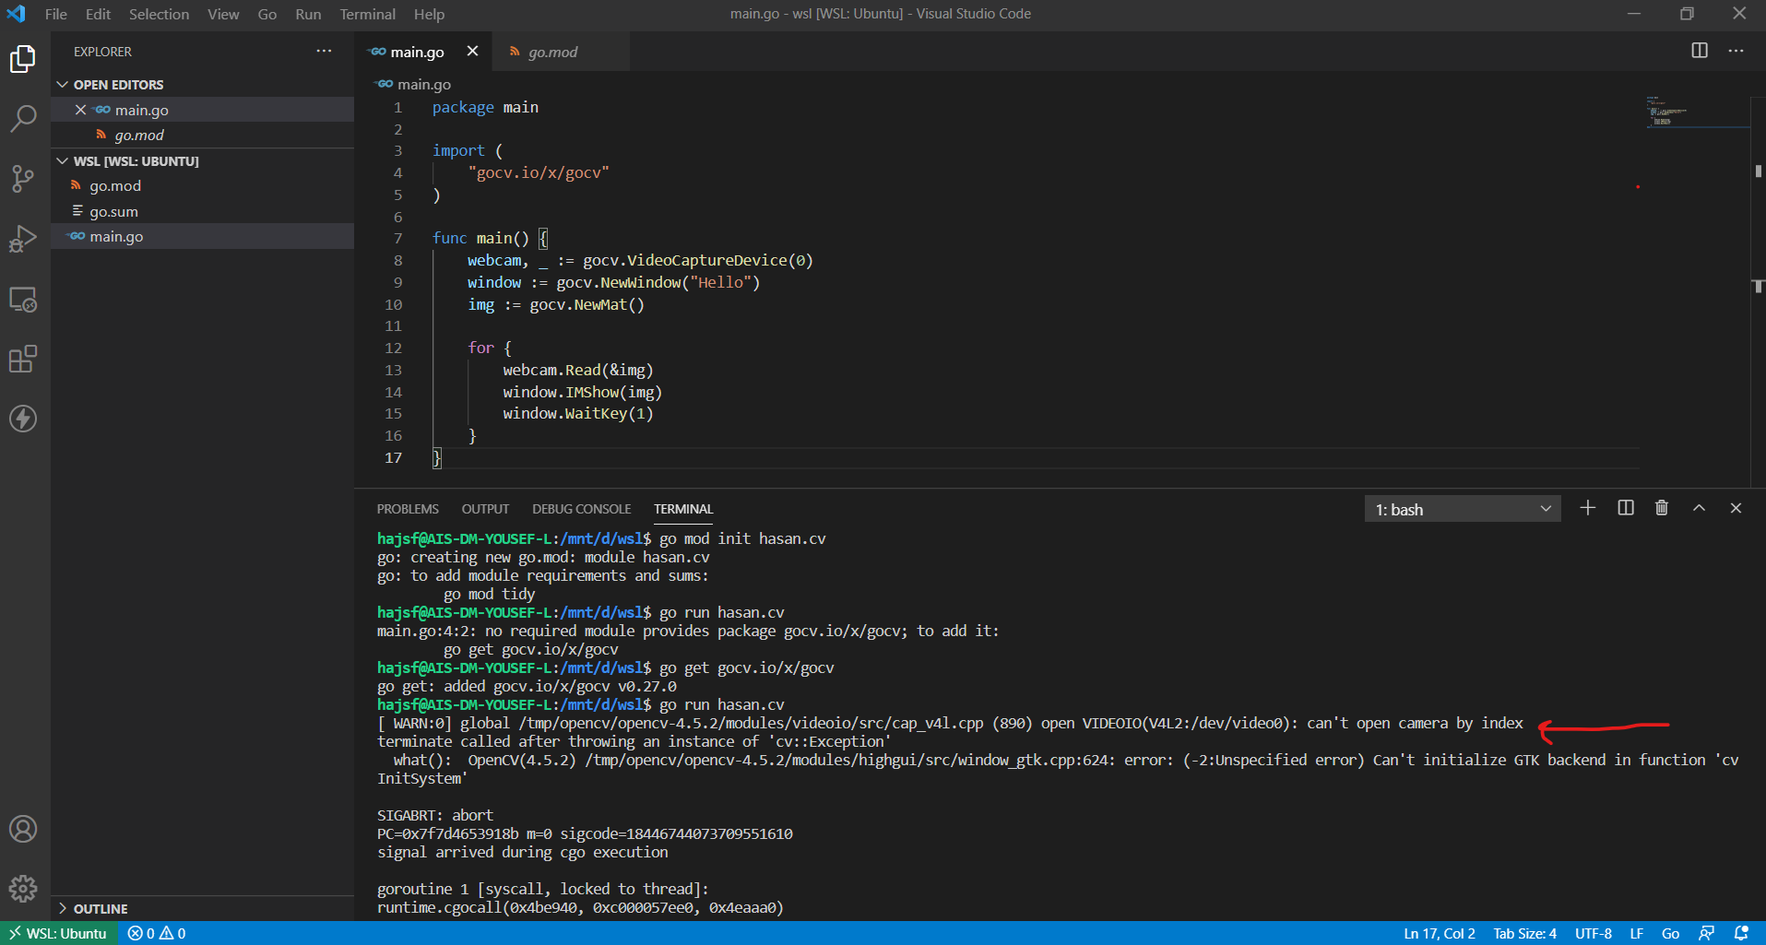Select go.sum in the WSL explorer
The height and width of the screenshot is (945, 1766).
[x=114, y=210]
